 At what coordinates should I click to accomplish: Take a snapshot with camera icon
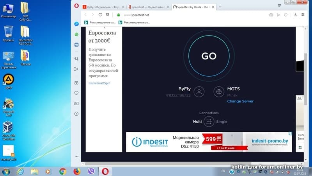[271, 15]
